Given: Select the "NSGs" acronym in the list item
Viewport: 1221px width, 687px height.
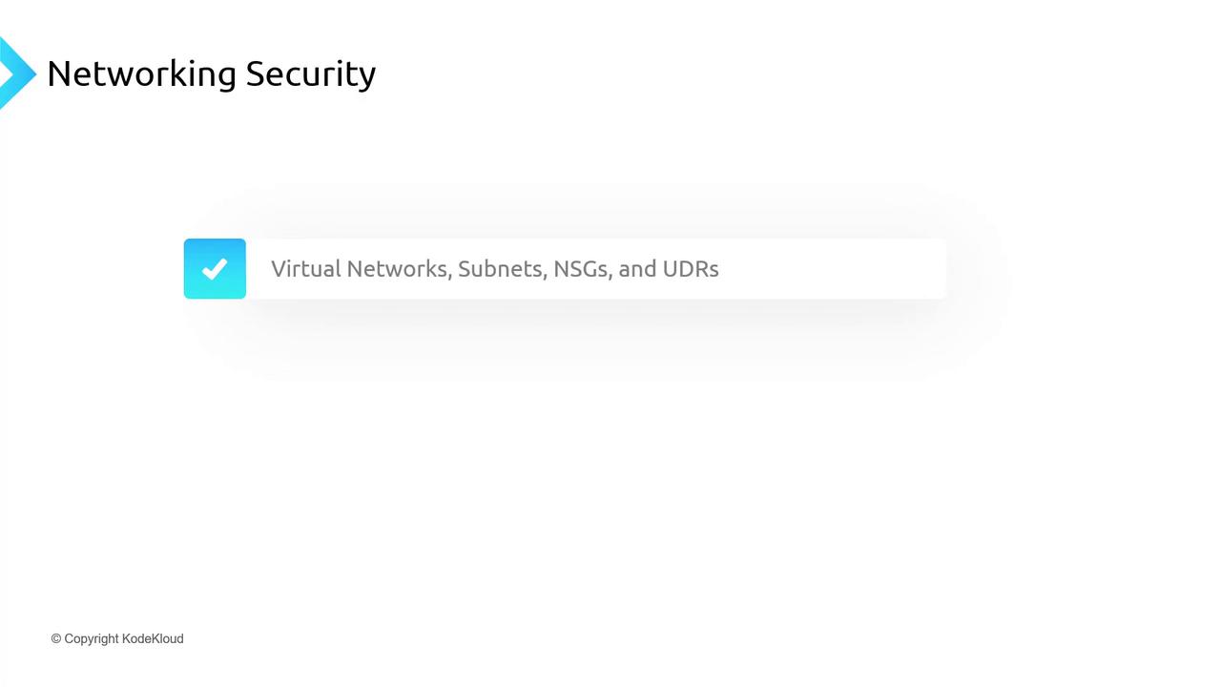Looking at the screenshot, I should click(582, 268).
